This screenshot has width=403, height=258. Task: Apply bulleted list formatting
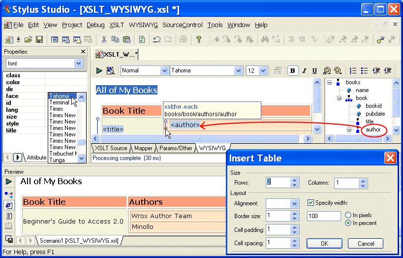pyautogui.click(x=364, y=70)
